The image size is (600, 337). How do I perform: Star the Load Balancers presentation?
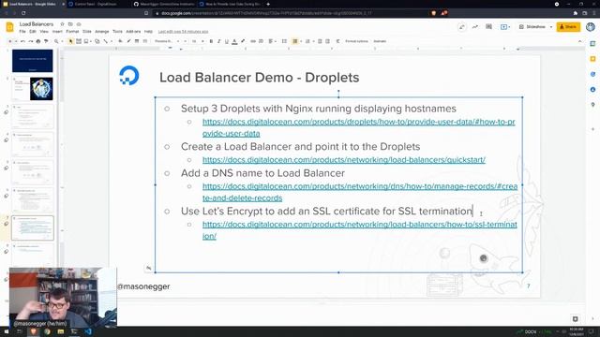point(62,24)
